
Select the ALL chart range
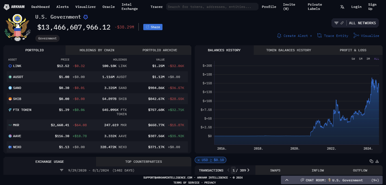377,59
